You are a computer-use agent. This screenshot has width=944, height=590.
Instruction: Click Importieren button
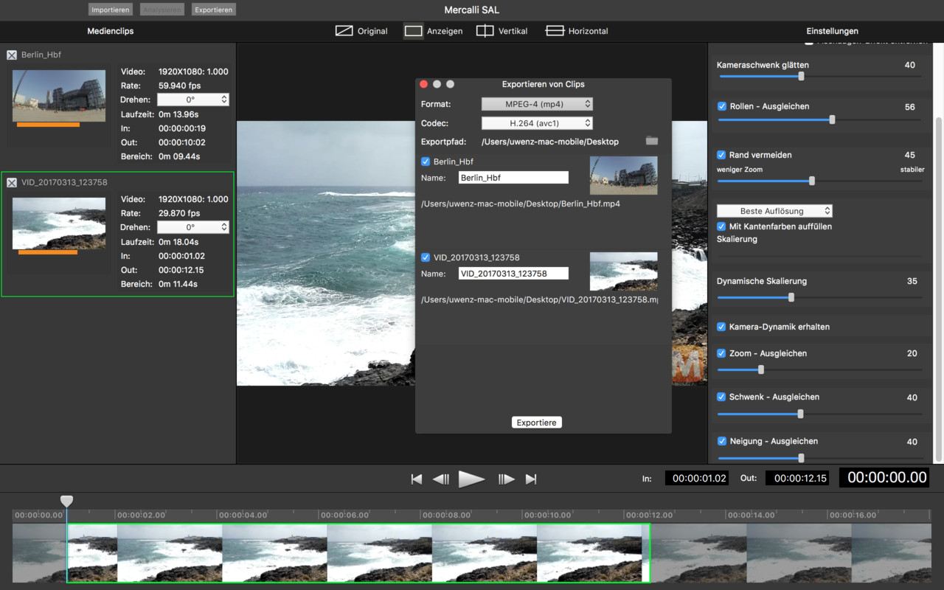[x=111, y=10]
